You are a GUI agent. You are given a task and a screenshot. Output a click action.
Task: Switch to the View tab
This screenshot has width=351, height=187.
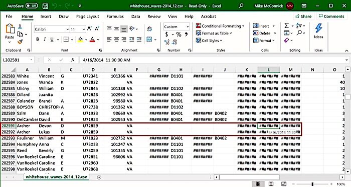172,16
